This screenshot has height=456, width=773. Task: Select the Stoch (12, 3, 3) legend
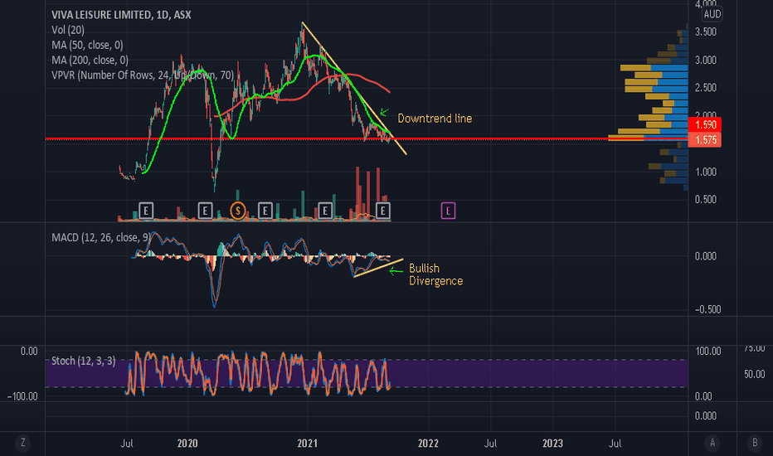click(x=83, y=361)
